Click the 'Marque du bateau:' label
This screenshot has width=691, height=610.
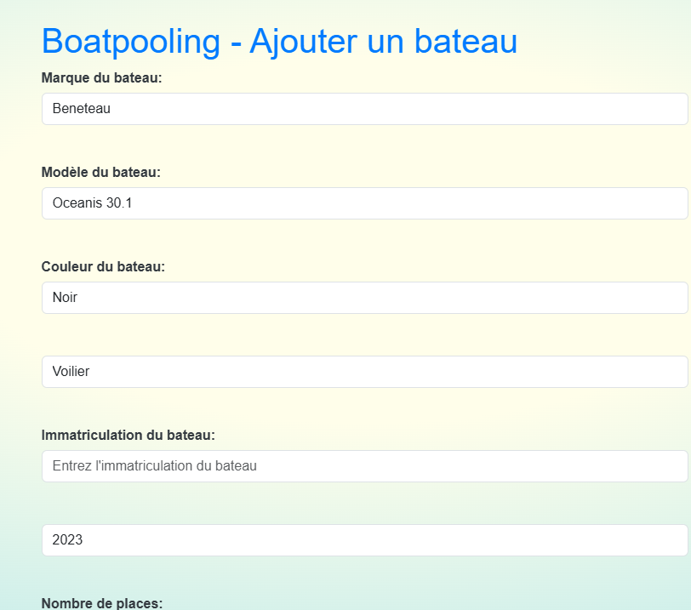coord(102,78)
